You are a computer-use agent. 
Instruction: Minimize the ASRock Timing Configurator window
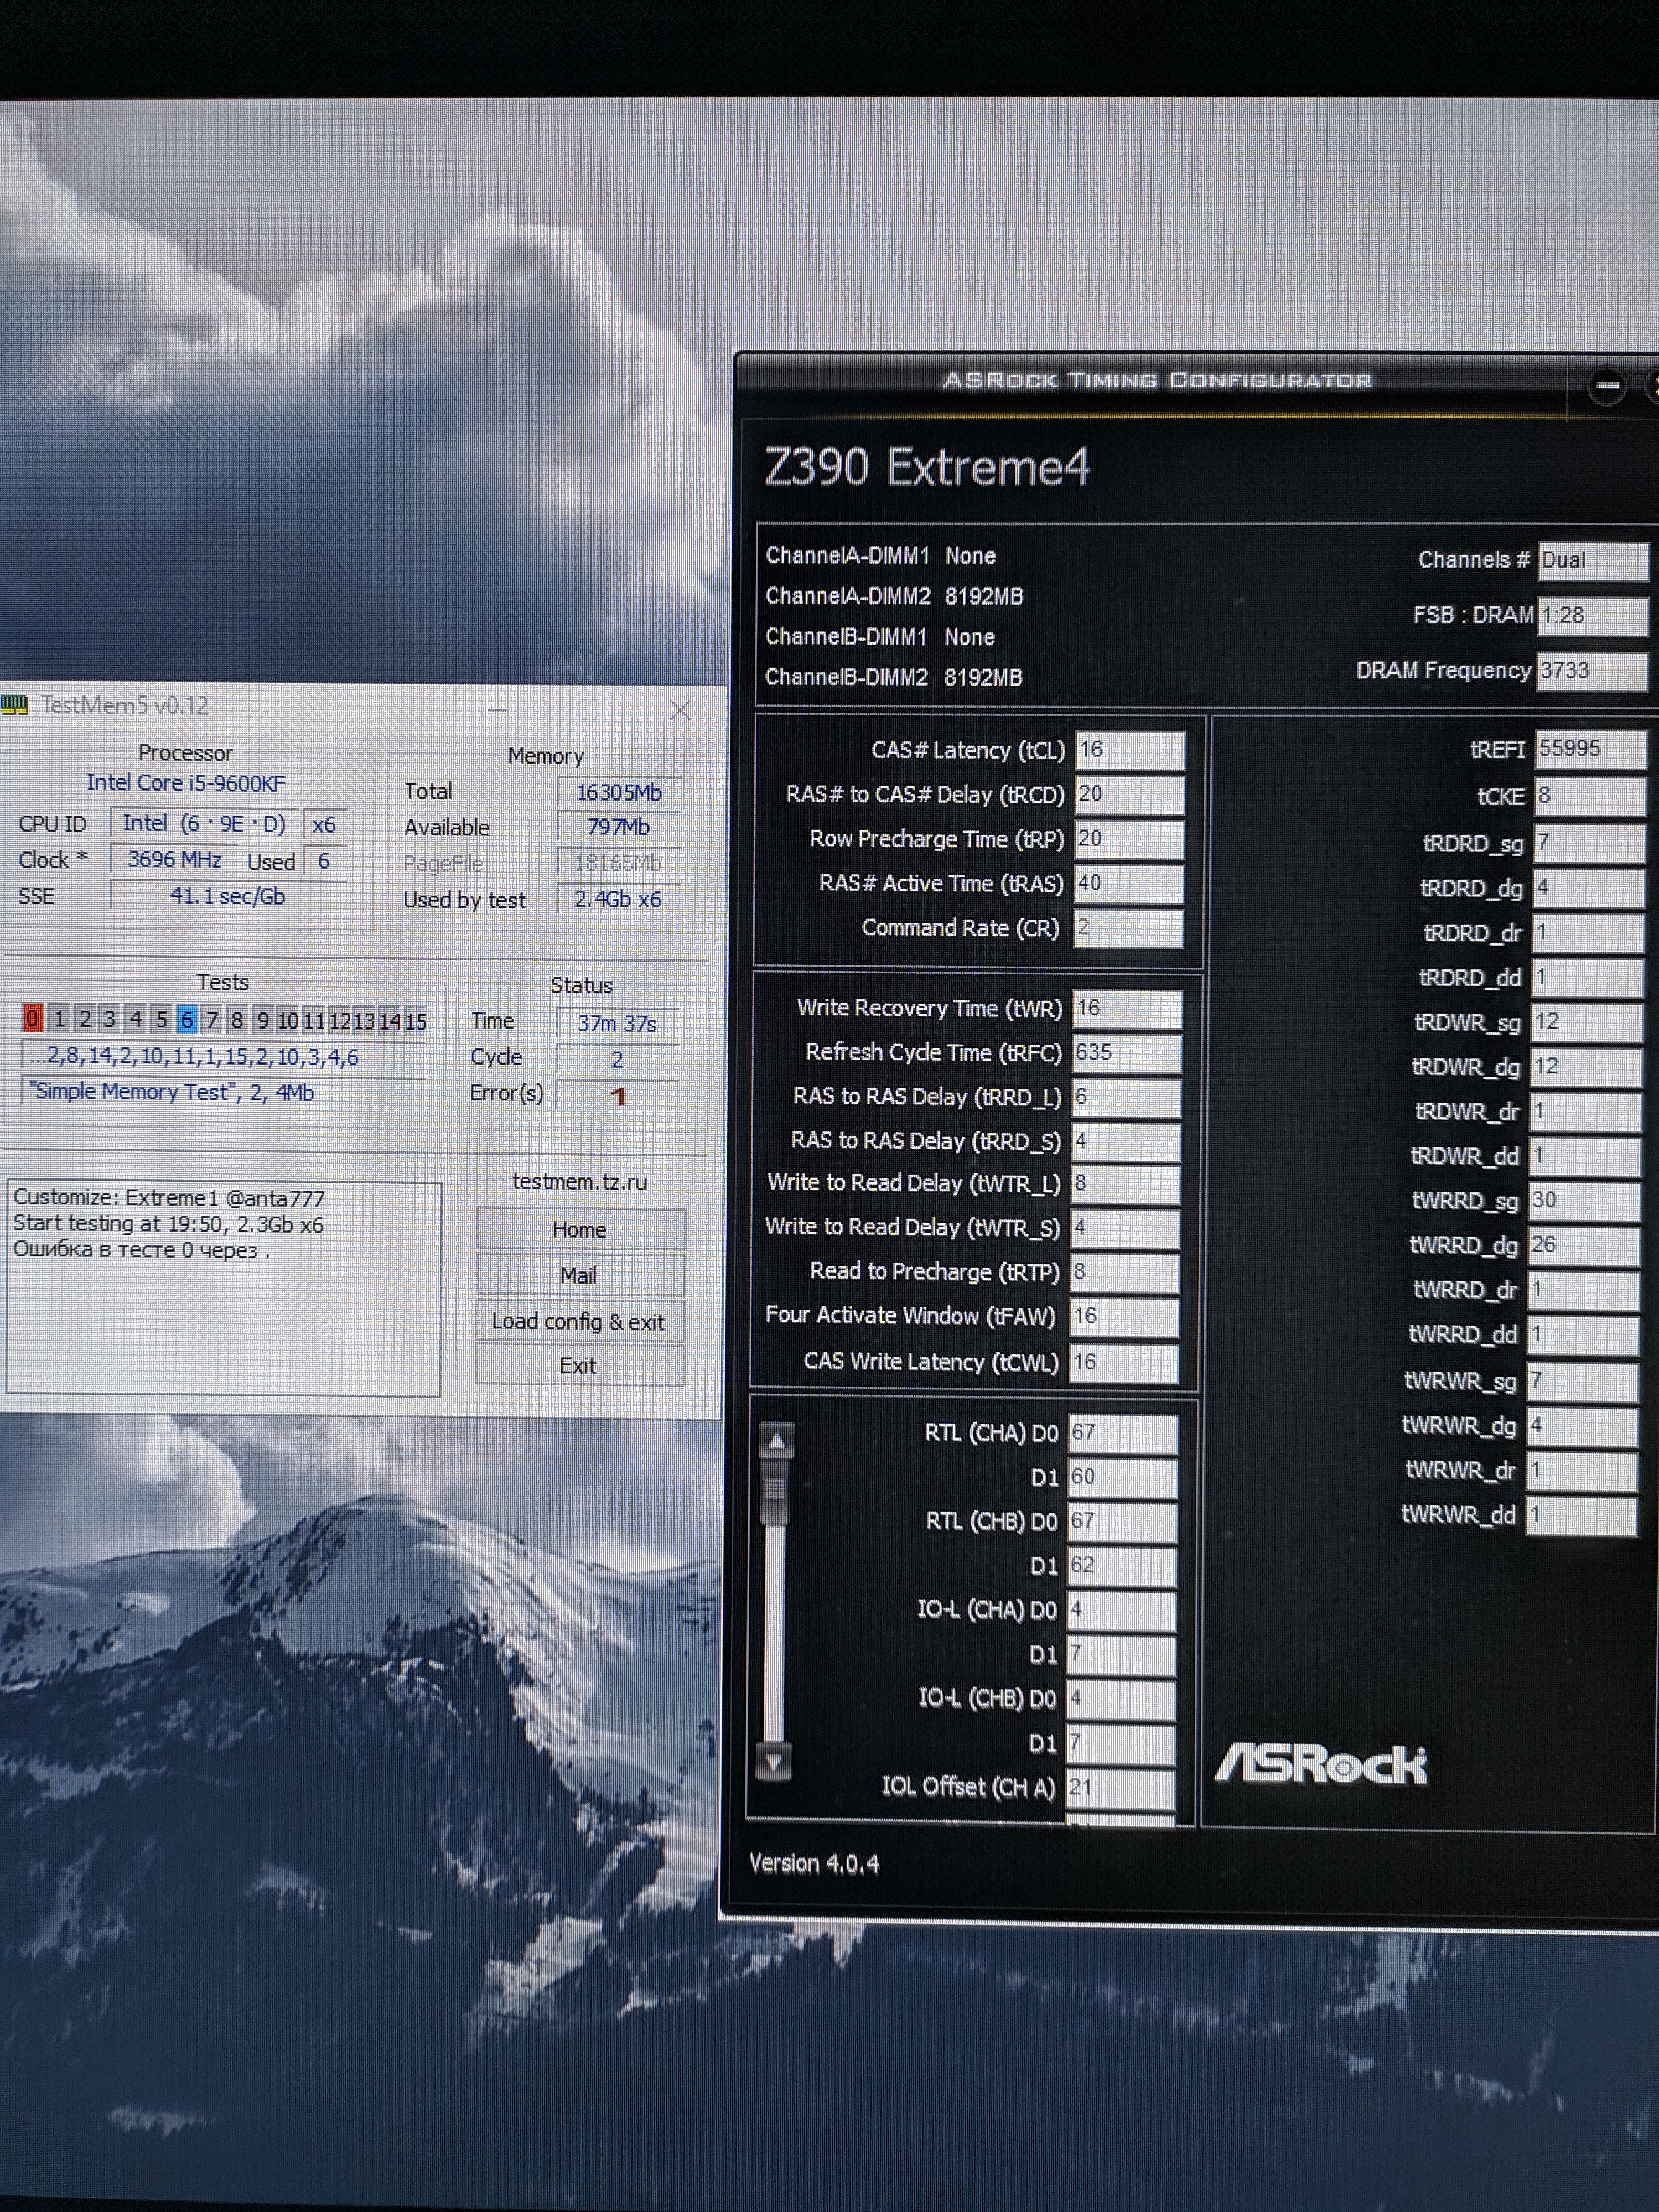(1607, 385)
